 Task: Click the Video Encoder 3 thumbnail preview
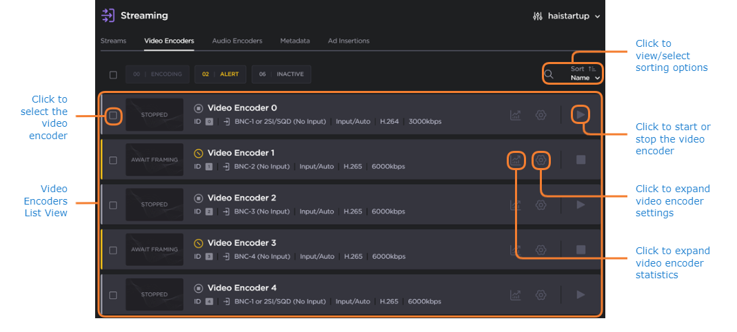click(x=154, y=250)
